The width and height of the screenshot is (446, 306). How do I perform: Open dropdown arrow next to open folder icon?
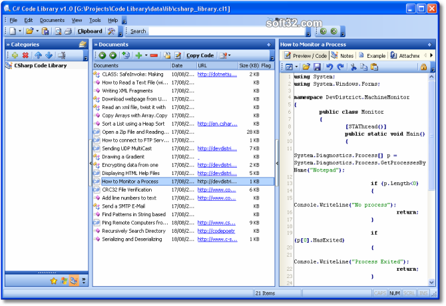[x=37, y=31]
